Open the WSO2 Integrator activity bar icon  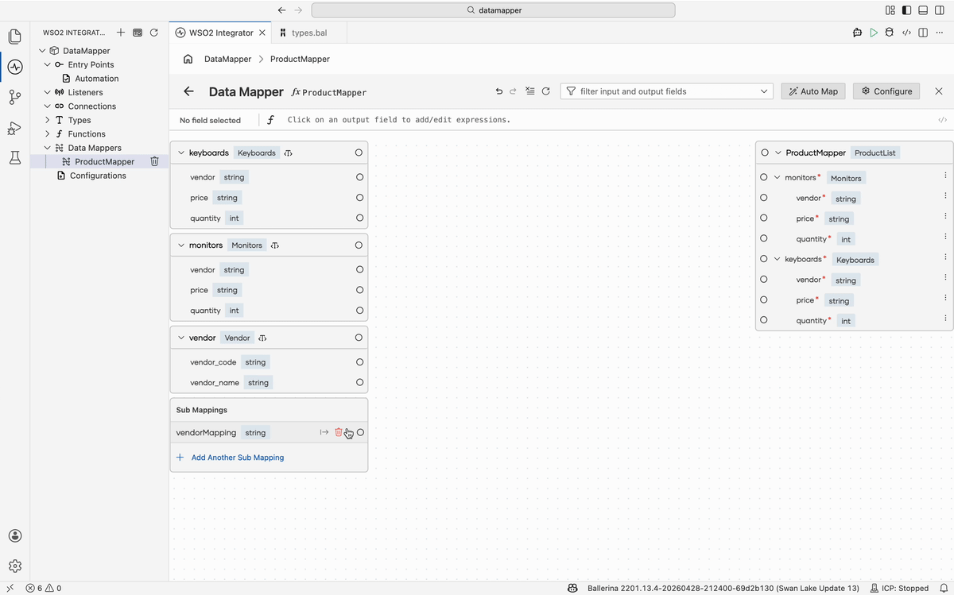(14, 67)
